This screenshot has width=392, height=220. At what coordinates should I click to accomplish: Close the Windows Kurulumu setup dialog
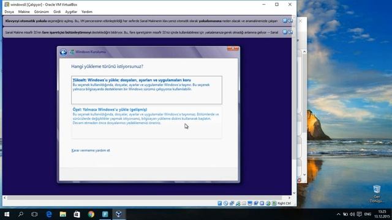tap(233, 48)
